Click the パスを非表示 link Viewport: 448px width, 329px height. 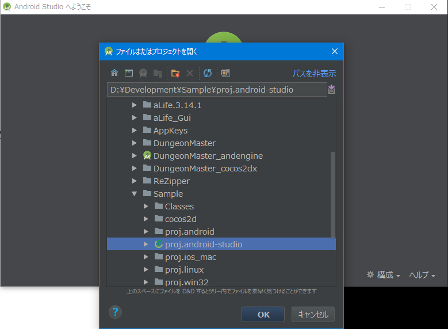point(314,74)
